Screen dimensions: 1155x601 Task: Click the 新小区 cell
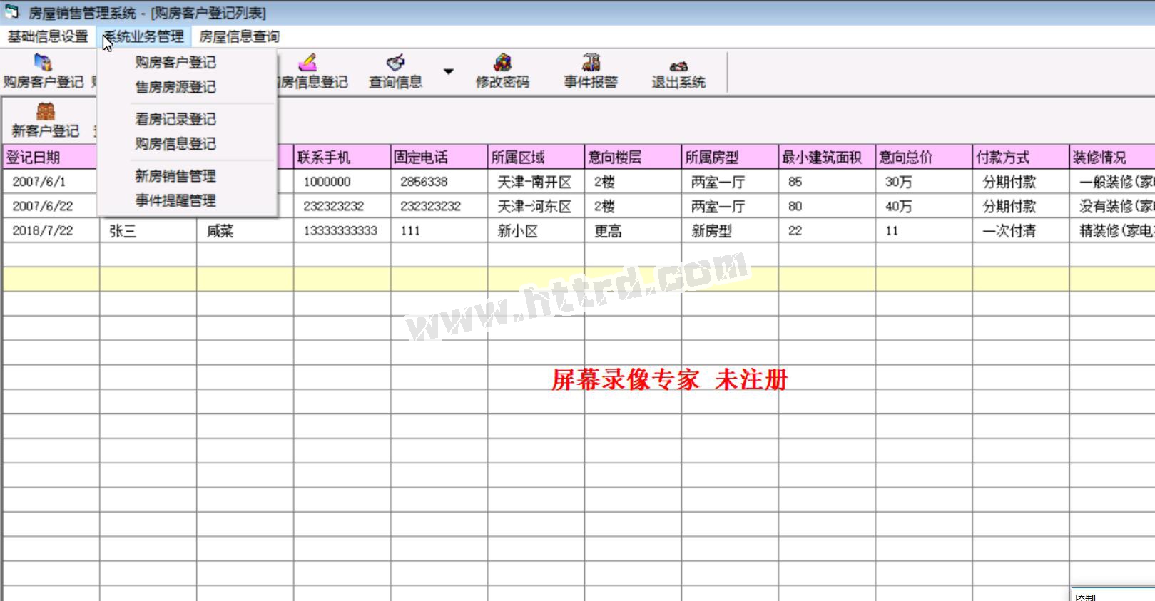pos(536,230)
